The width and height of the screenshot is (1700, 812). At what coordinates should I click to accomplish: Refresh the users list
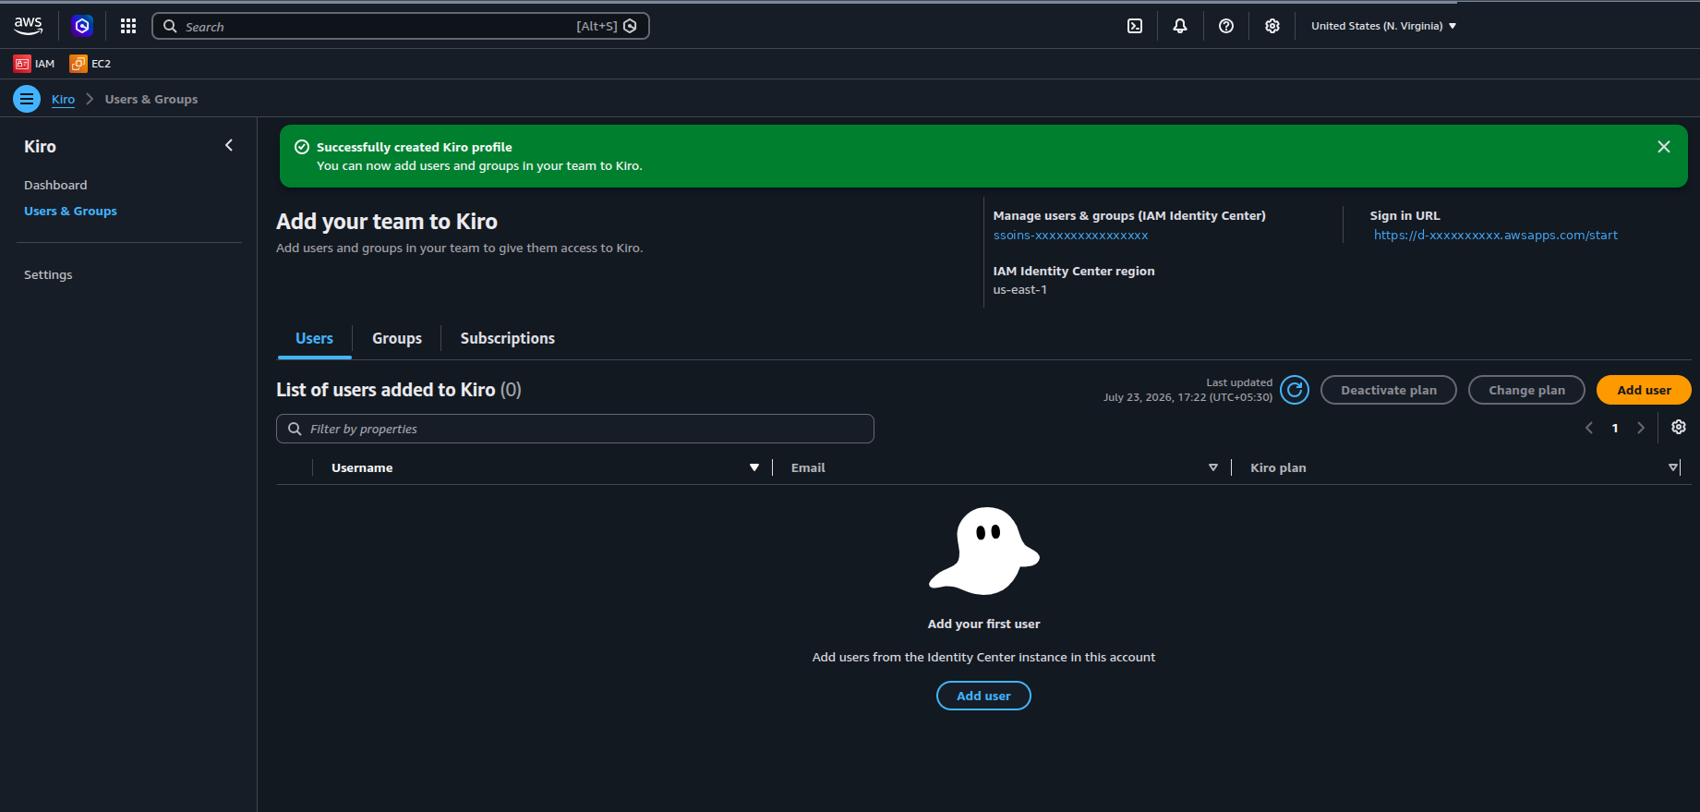[1295, 390]
